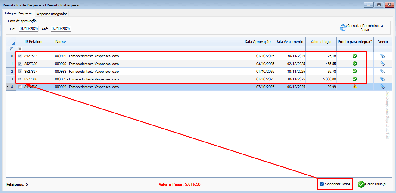Click approval date 07/10/2025 cell
This screenshot has width=396, height=193.
(x=259, y=87)
